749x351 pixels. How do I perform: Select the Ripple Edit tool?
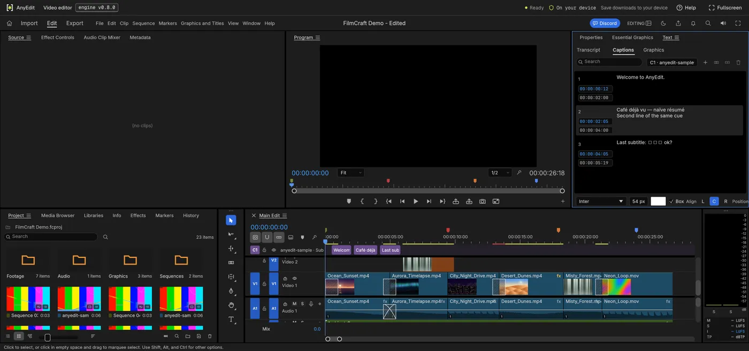[231, 249]
